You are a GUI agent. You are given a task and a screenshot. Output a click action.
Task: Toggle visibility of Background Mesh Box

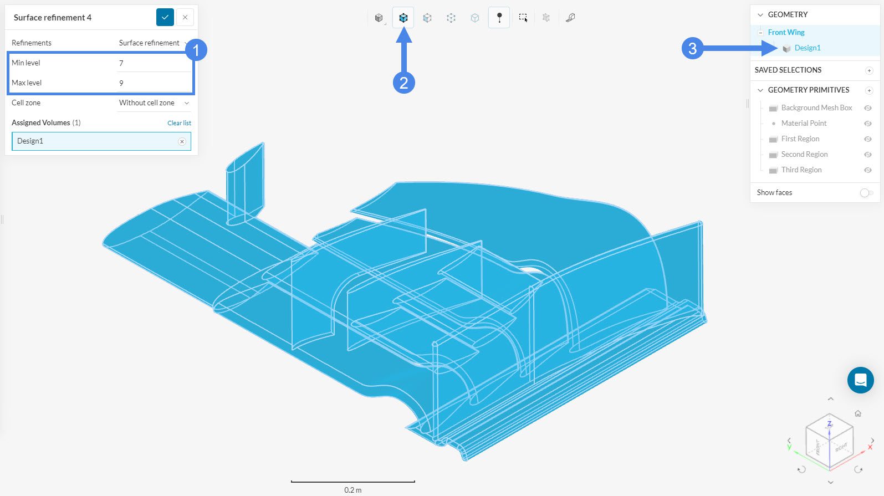tap(868, 108)
